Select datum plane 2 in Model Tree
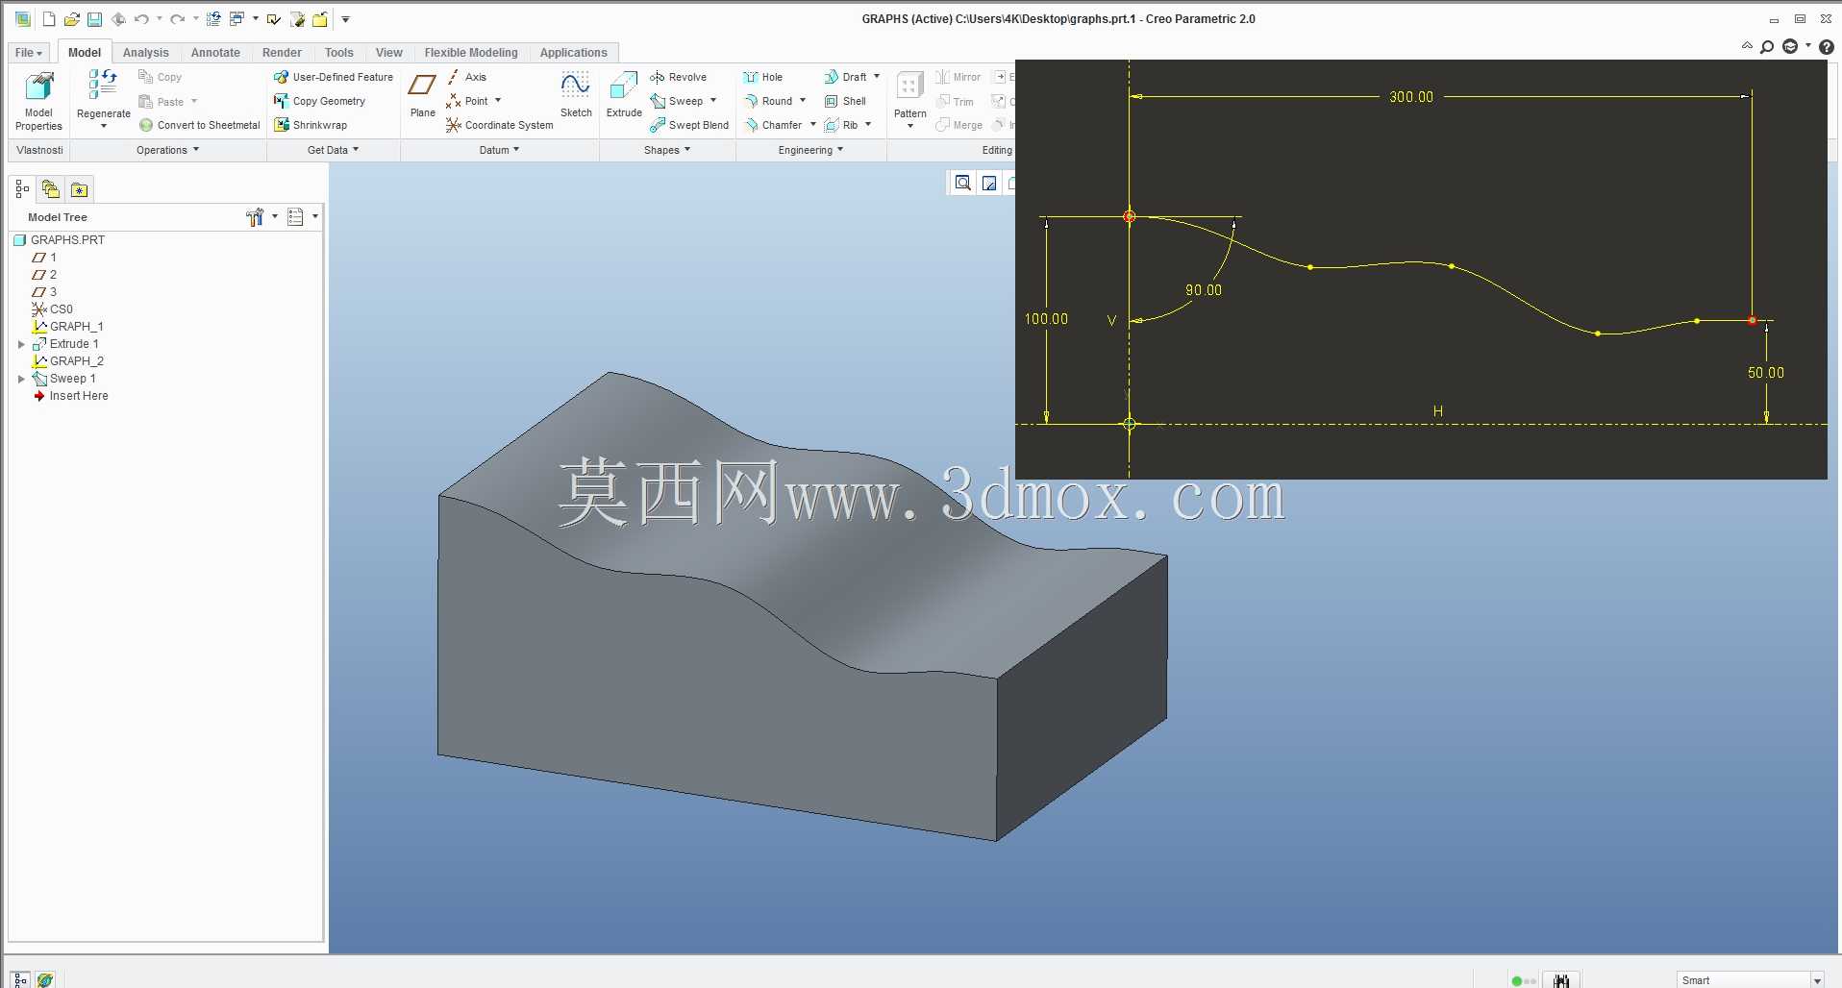Viewport: 1842px width, 988px height. (44, 275)
